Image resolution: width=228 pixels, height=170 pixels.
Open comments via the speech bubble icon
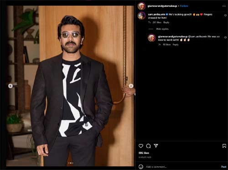[148, 146]
